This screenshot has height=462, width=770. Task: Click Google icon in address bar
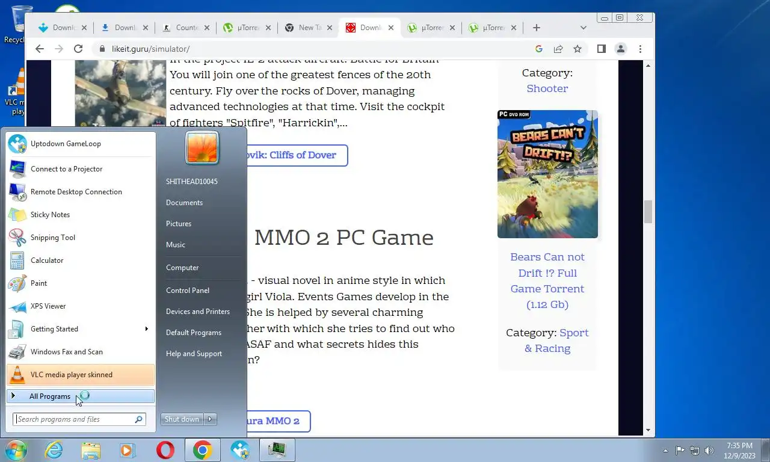point(539,49)
